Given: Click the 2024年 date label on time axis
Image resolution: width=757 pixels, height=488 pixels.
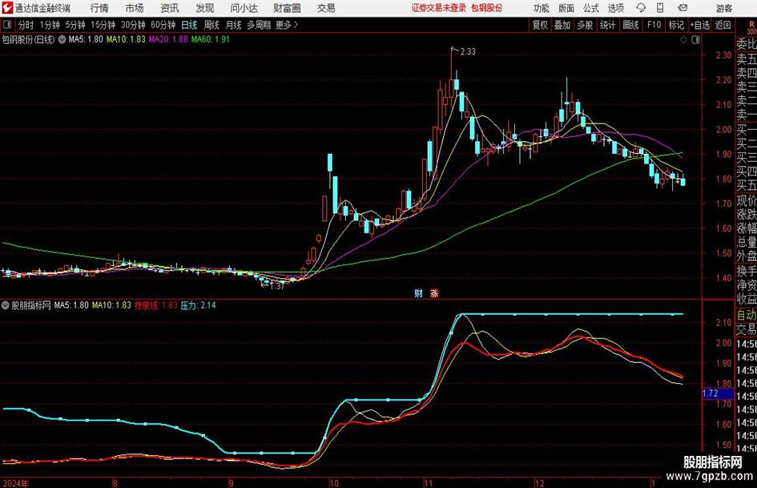Looking at the screenshot, I should click(15, 483).
